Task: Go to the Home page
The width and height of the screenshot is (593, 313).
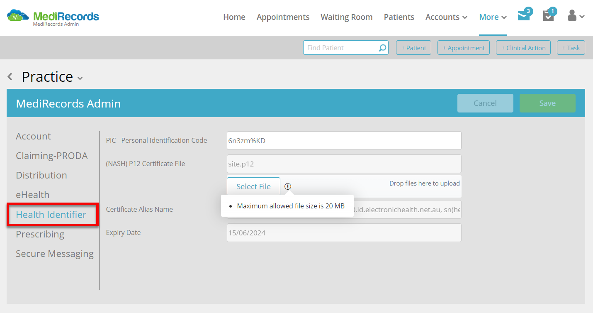Action: coord(234,17)
